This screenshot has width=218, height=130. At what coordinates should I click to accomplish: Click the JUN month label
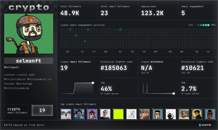[x=197, y=51]
